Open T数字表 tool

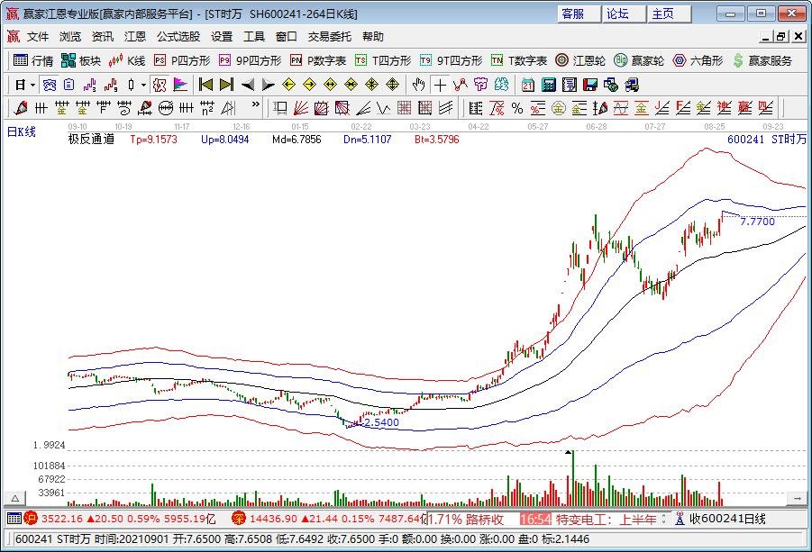click(519, 60)
